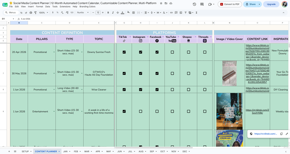Open the Extensions menu
The image size is (290, 154).
pyautogui.click(x=65, y=7)
